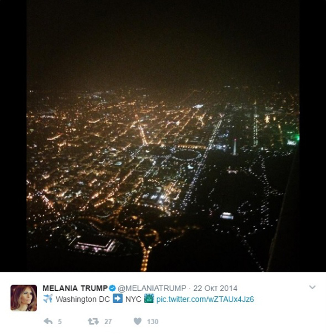
Task: Click the retweet count of 27
Action: pyautogui.click(x=108, y=321)
